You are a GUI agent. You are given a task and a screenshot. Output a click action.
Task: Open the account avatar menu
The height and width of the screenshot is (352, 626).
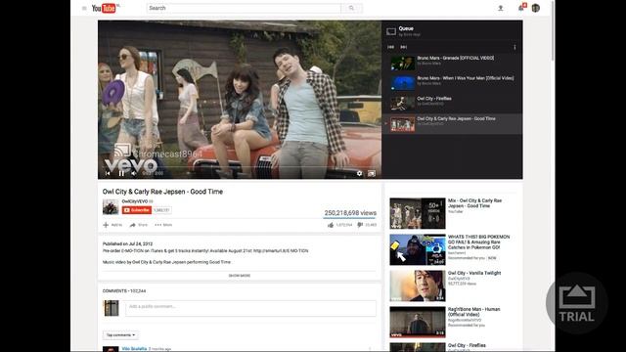536,8
